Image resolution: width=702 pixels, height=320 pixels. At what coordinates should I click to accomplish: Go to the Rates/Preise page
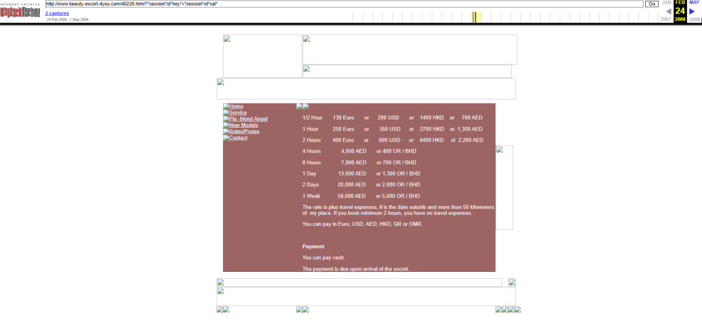click(244, 131)
